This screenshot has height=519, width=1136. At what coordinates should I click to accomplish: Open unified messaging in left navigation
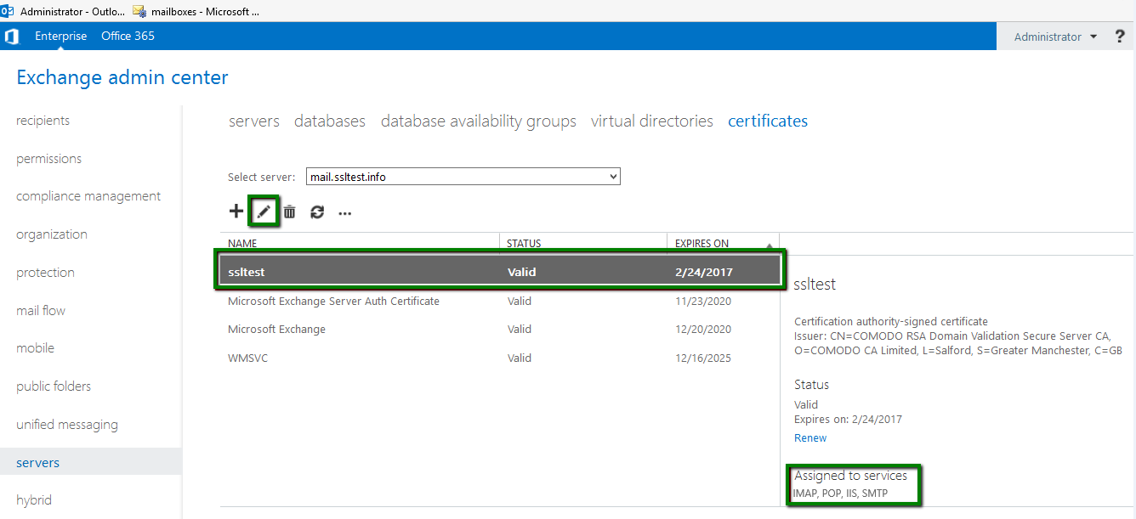tap(67, 425)
